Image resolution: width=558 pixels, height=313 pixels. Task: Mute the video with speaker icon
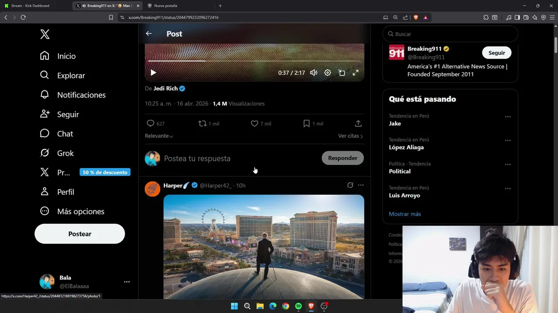[313, 73]
